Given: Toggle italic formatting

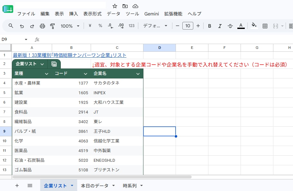Looking at the screenshot, I should click(220, 26).
